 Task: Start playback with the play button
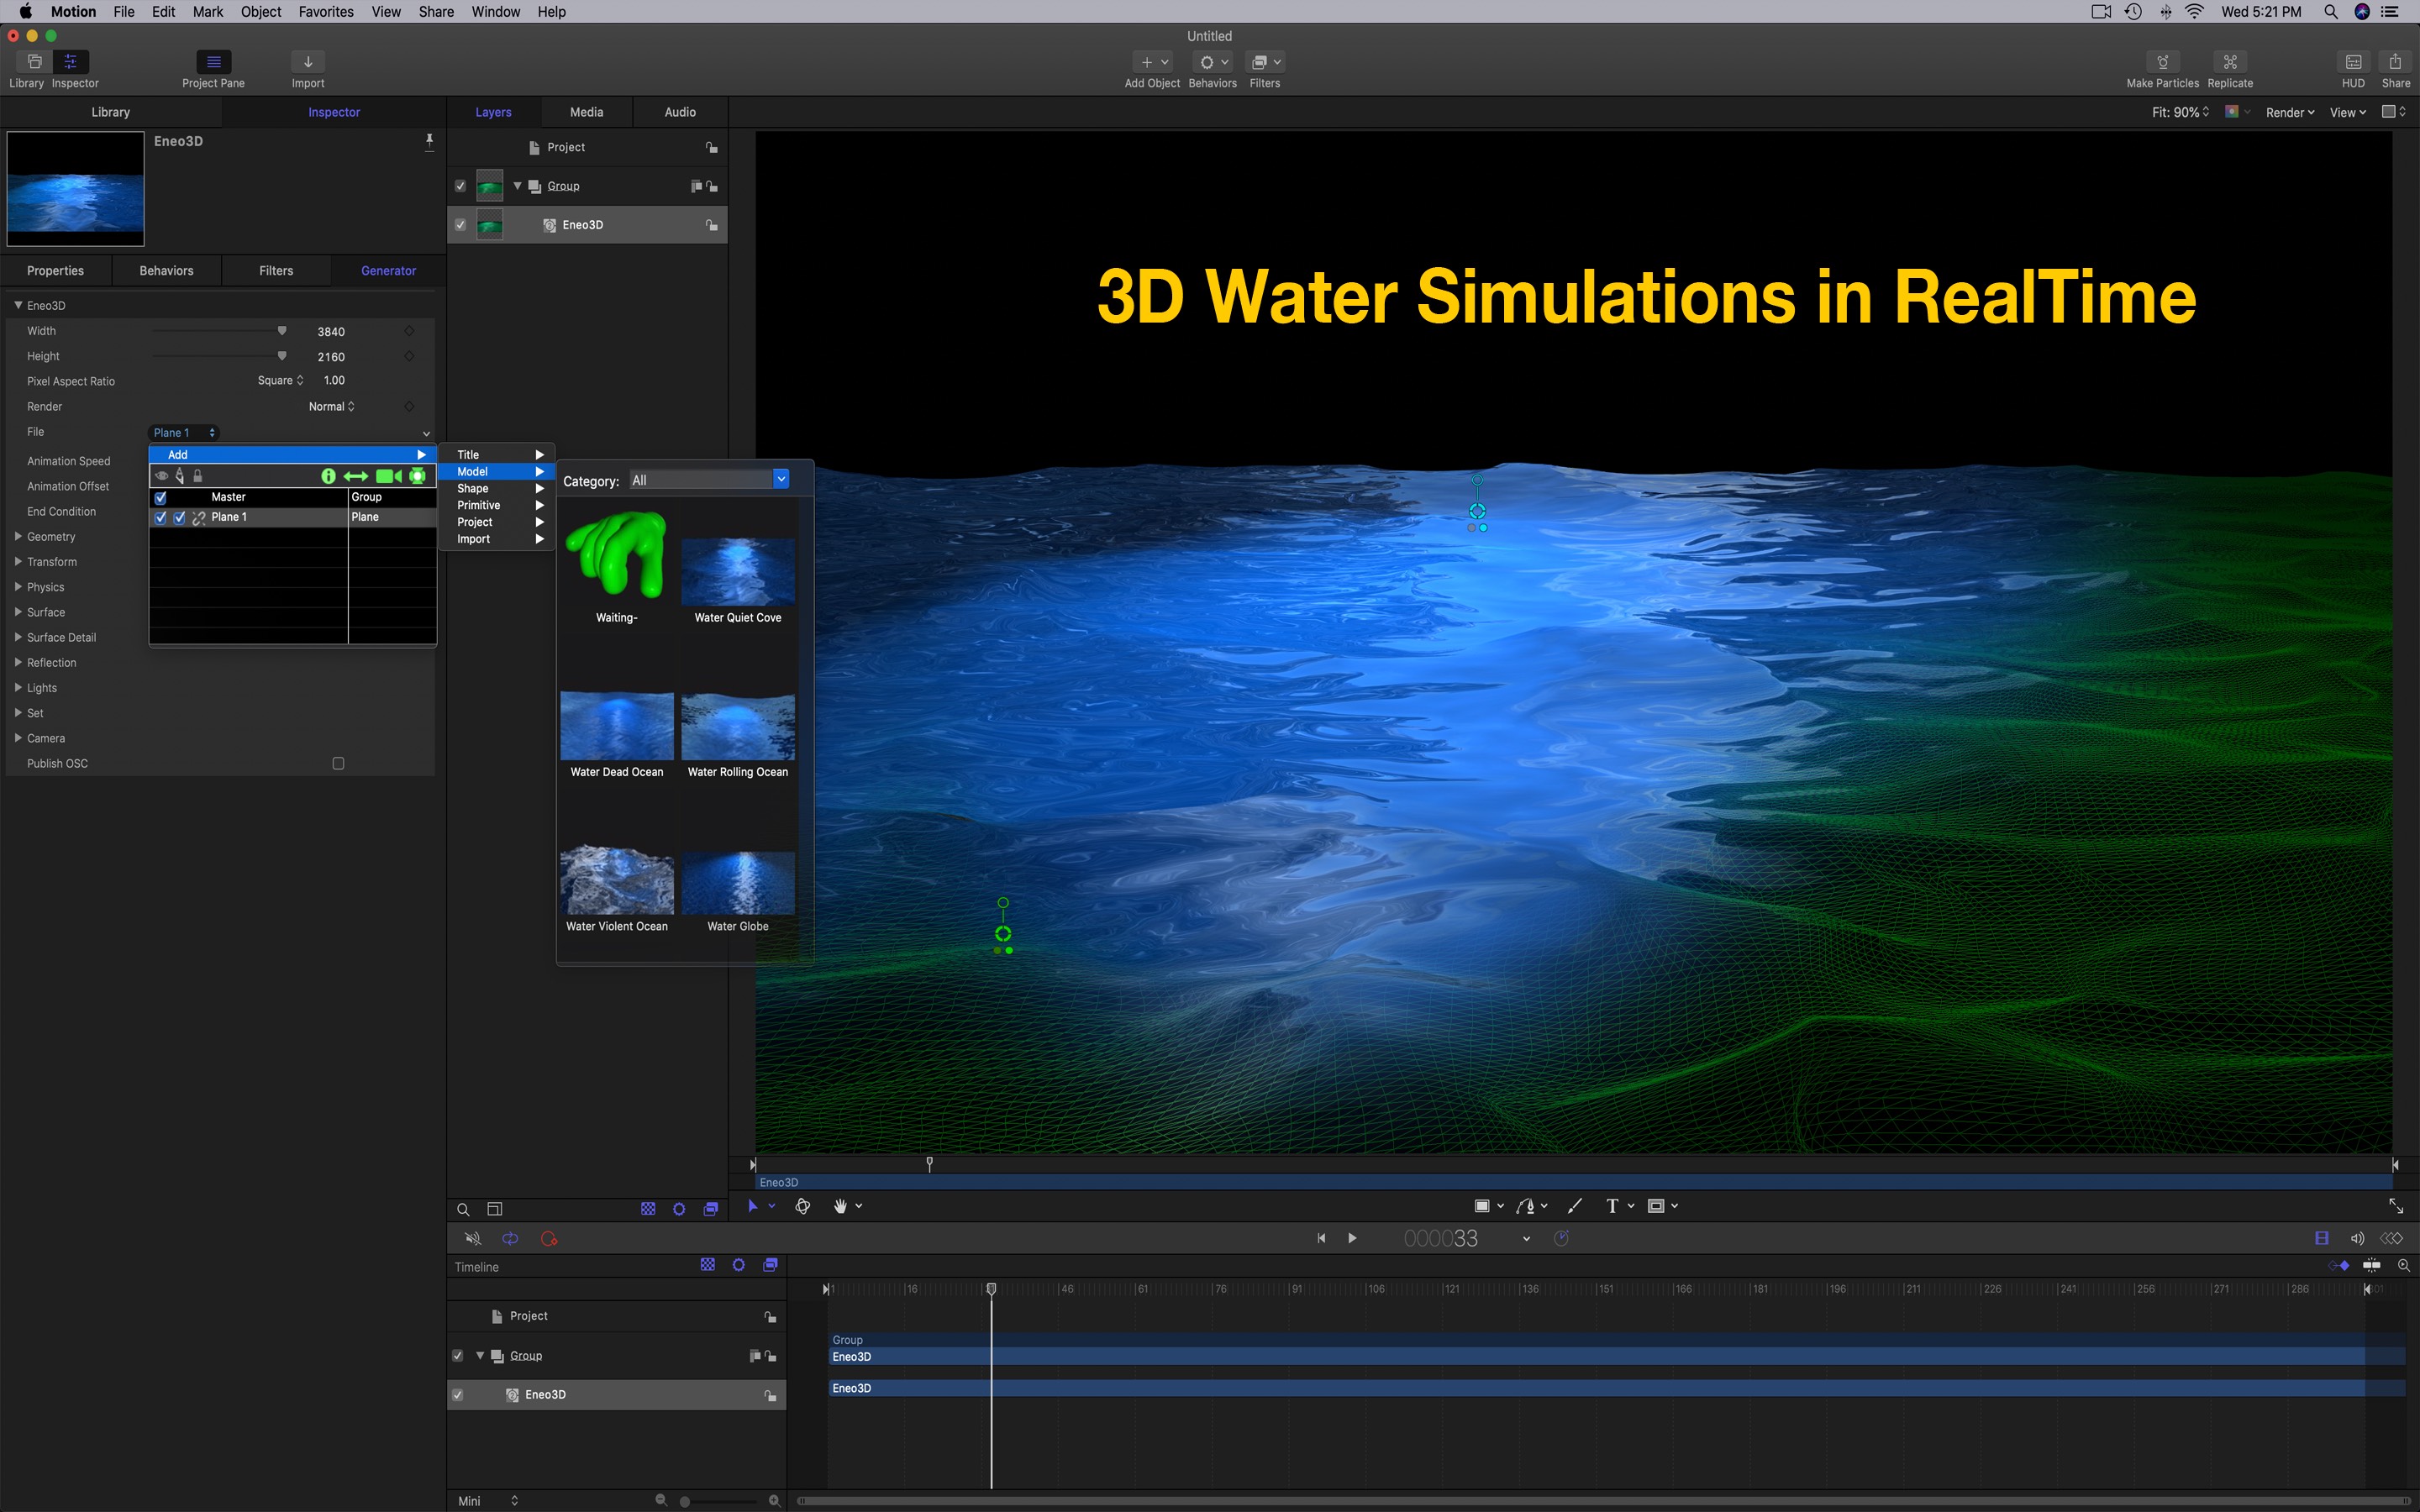pyautogui.click(x=1352, y=1239)
